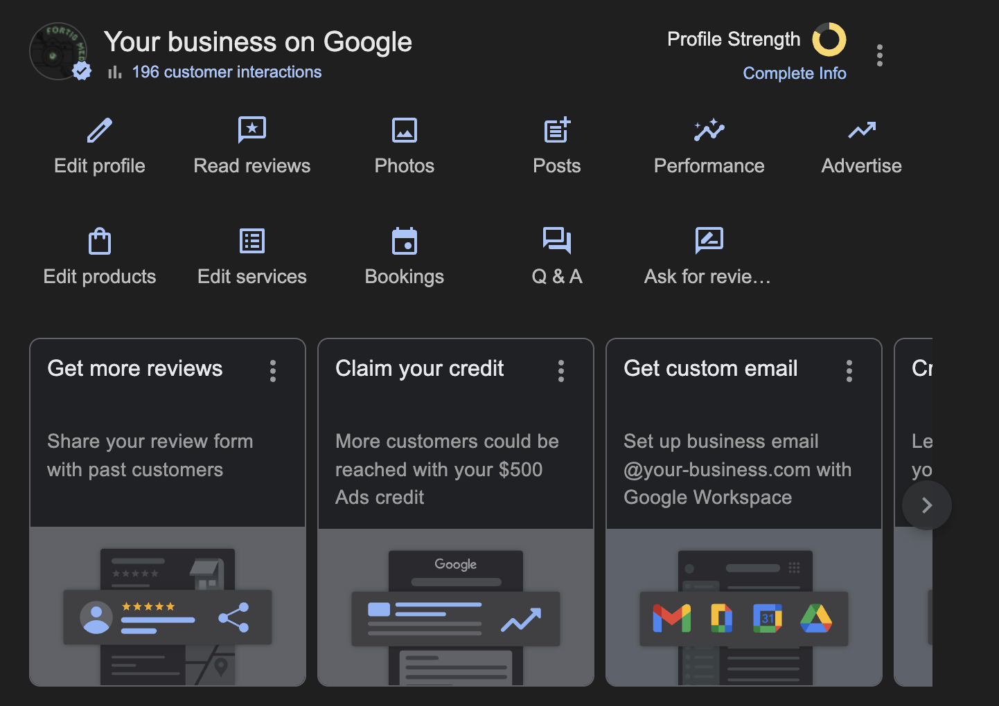Viewport: 999px width, 706px height.
Task: Click the Performance label
Action: (709, 166)
